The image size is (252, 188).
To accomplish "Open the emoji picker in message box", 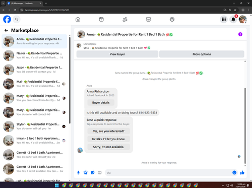I will pyautogui.click(x=234, y=172).
